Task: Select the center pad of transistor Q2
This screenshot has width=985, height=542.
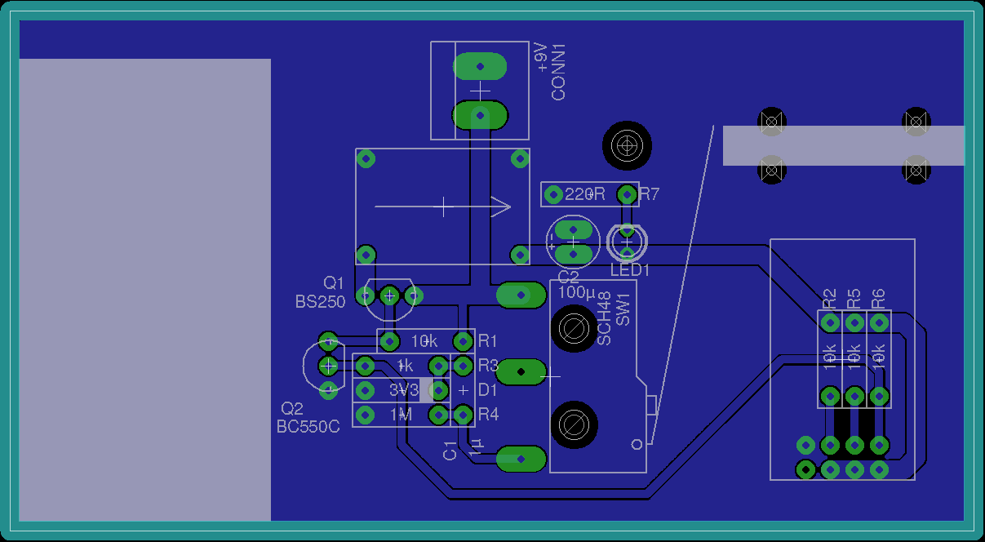Action: click(328, 364)
